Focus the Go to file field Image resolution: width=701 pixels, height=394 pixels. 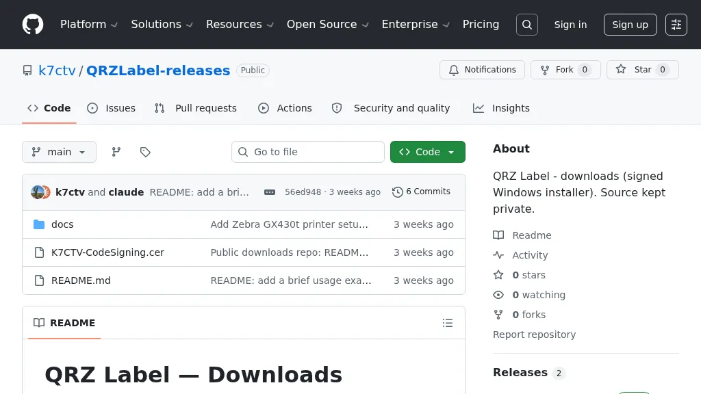pos(308,152)
